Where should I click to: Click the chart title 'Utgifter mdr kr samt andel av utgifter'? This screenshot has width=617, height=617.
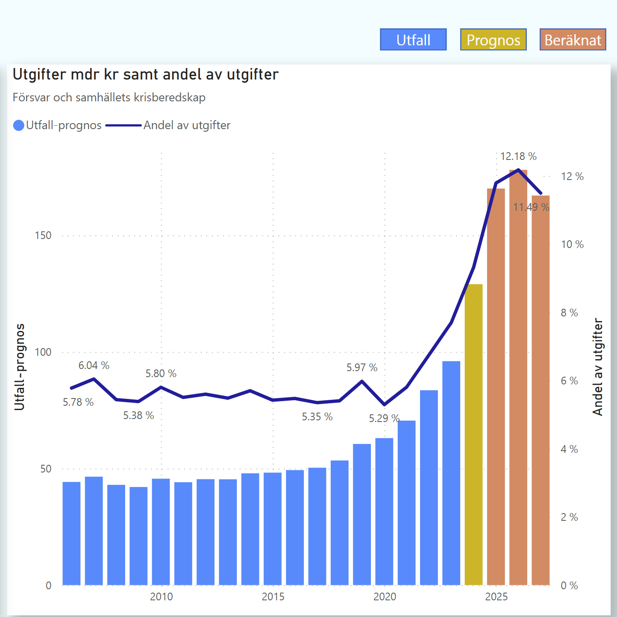146,75
